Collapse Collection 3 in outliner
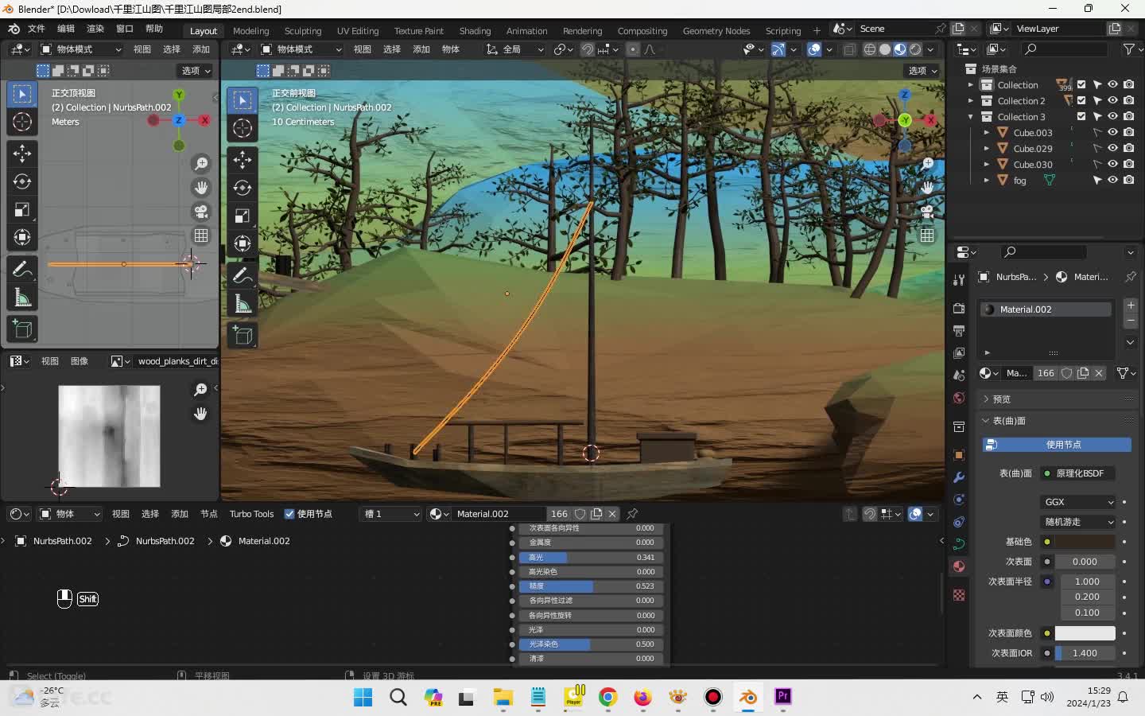The width and height of the screenshot is (1145, 716). coord(970,117)
